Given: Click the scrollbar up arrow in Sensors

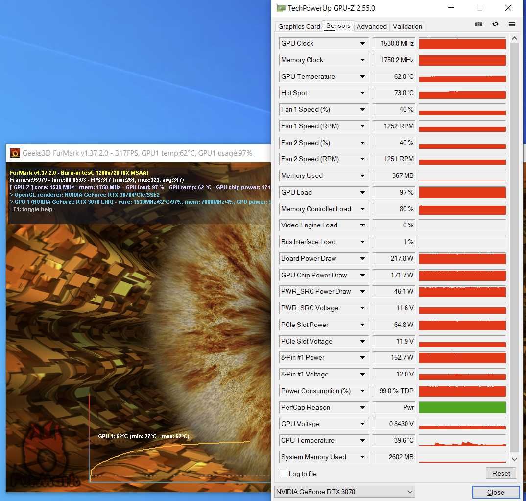Looking at the screenshot, I should pyautogui.click(x=514, y=39).
